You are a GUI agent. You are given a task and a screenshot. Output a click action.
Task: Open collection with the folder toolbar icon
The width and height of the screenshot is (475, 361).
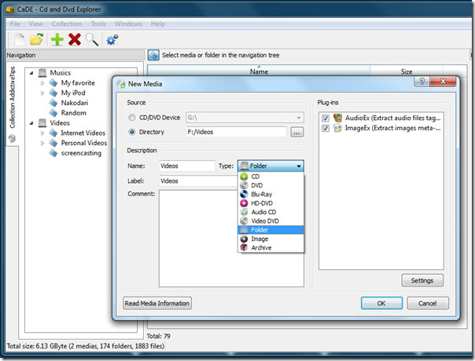pos(37,39)
